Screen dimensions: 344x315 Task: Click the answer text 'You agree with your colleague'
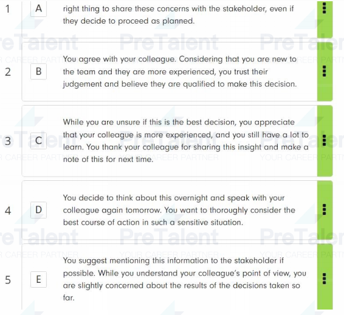(180, 72)
